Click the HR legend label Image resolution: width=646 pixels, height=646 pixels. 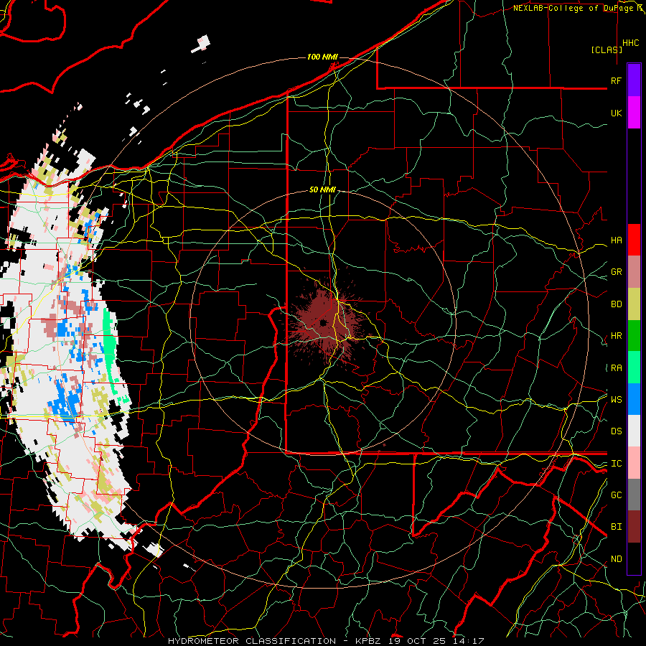pos(616,336)
